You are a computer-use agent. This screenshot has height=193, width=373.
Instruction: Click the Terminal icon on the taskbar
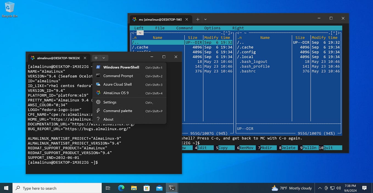click(x=172, y=188)
